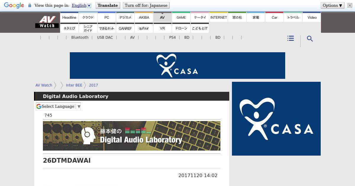Click the AV Watch breadcrumb link
Viewport: 355px width, 186px height.
(x=44, y=85)
